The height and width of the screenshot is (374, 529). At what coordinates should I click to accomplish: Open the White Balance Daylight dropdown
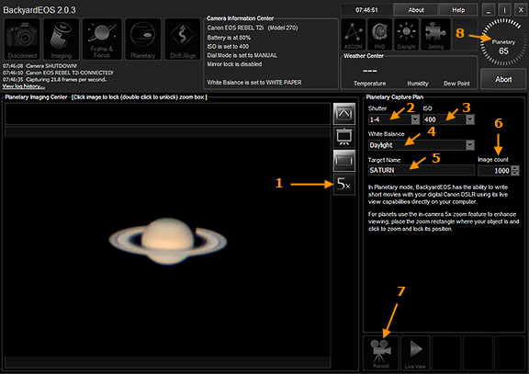[x=470, y=145]
